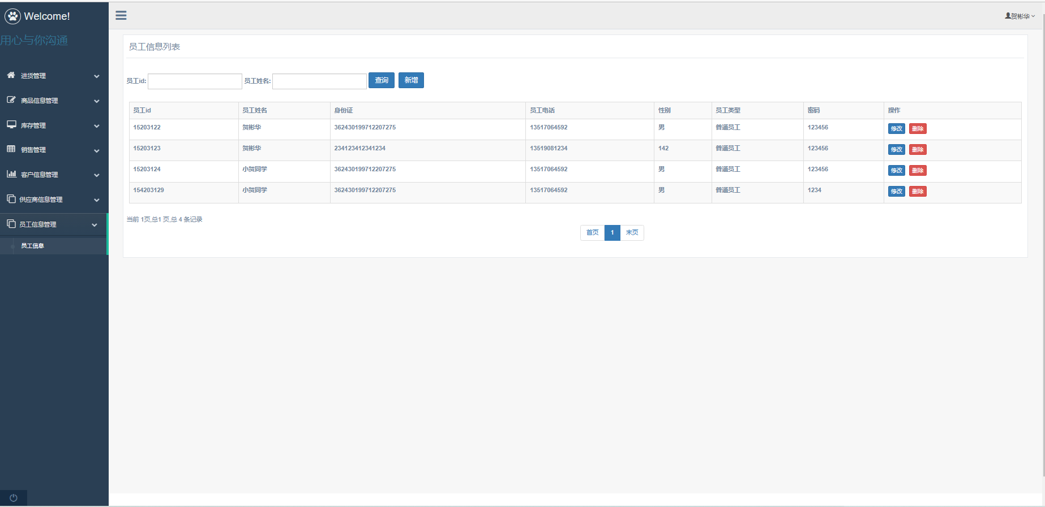This screenshot has width=1045, height=507.
Task: Go to 首页 first page
Action: pyautogui.click(x=592, y=233)
